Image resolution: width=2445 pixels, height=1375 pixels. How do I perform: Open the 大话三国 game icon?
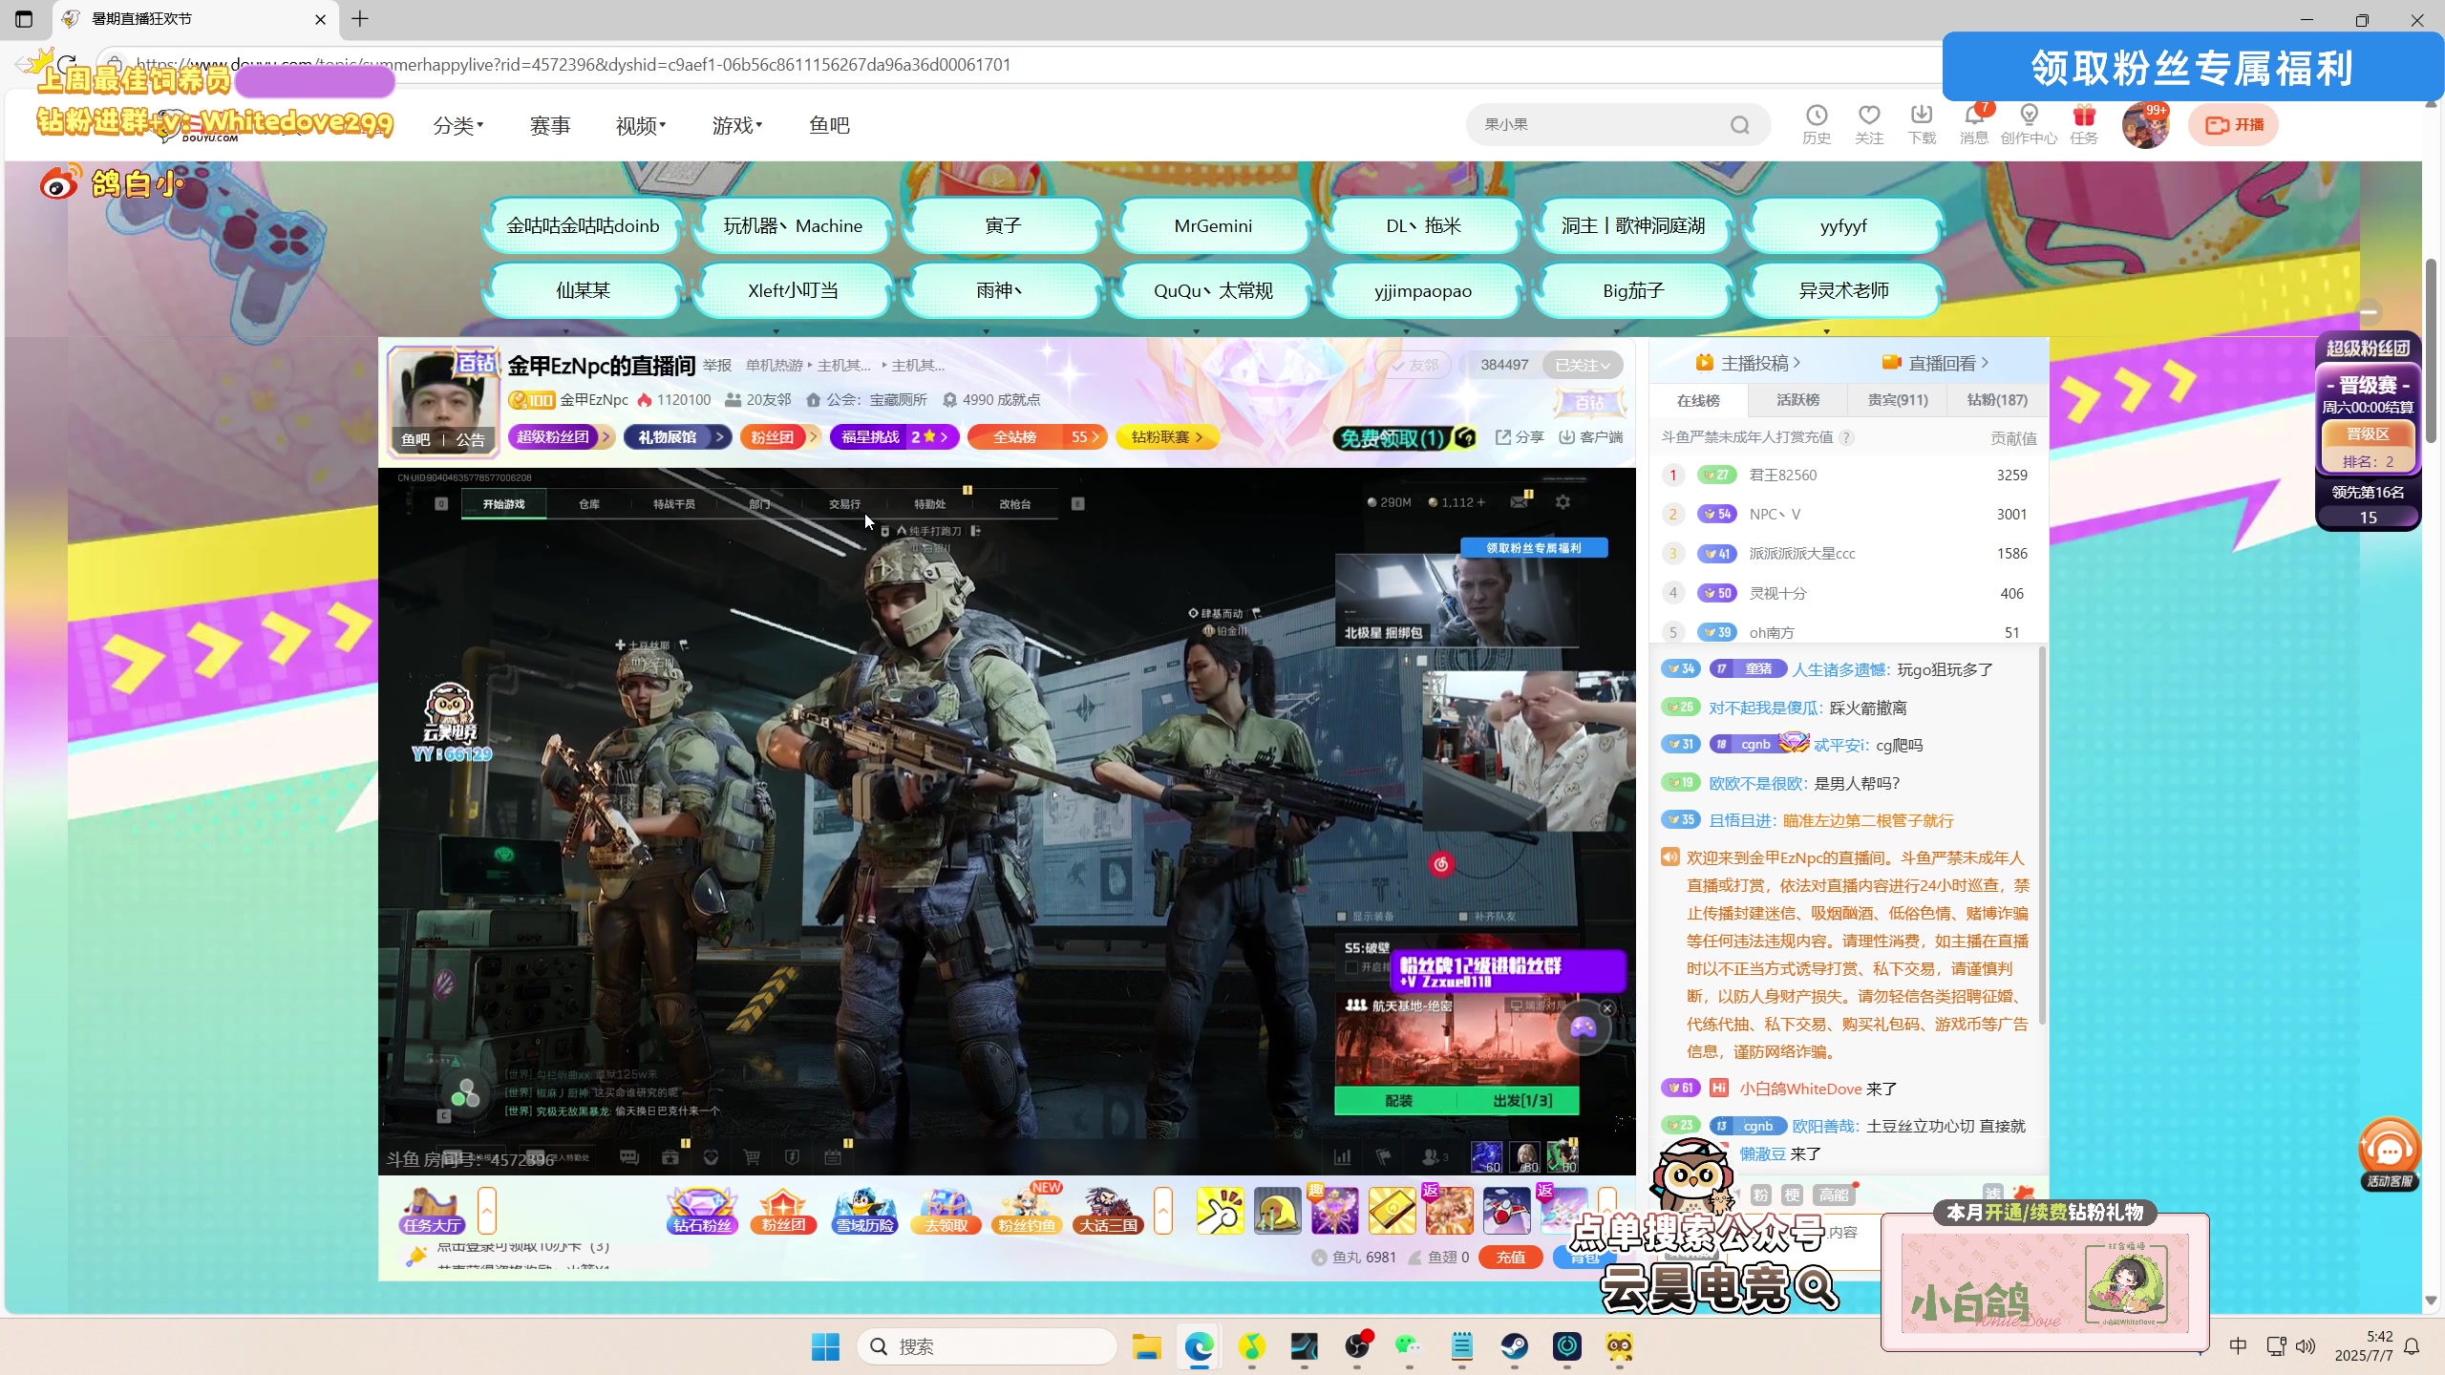click(1108, 1211)
